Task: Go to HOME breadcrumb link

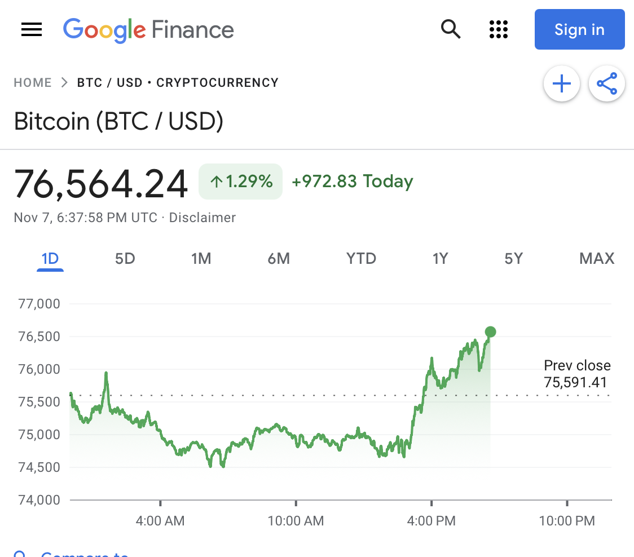Action: [33, 82]
